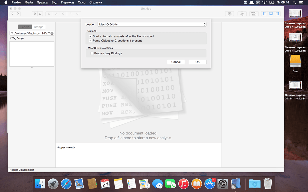Click the calendar 24 menu bar icon

(x=258, y=2)
